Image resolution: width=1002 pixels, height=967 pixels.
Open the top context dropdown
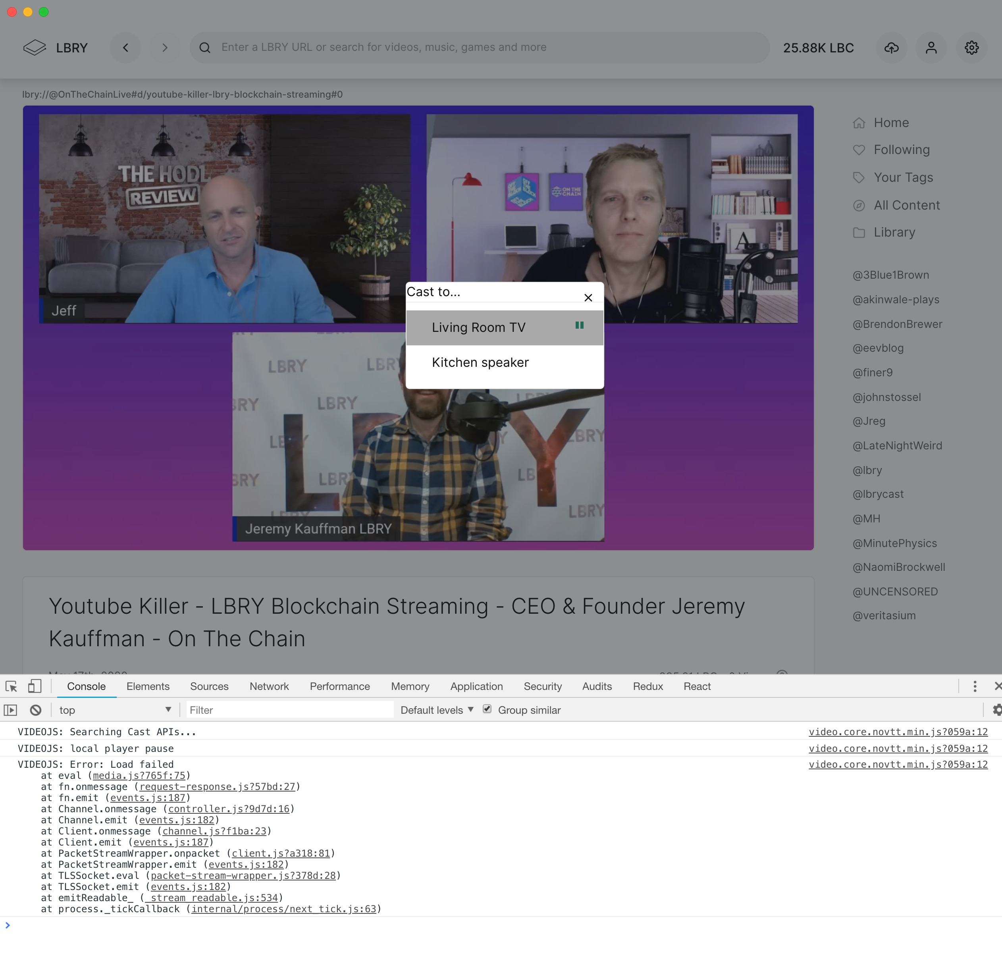(115, 710)
